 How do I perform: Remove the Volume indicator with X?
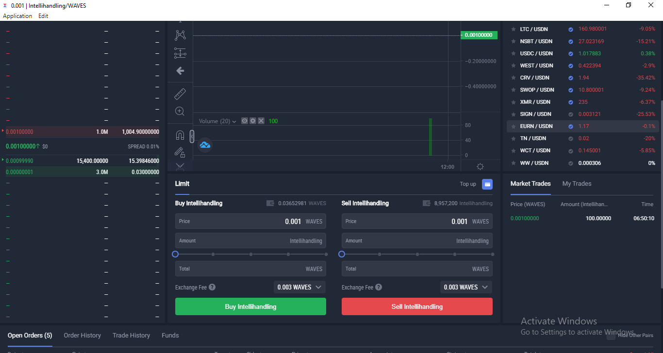261,121
